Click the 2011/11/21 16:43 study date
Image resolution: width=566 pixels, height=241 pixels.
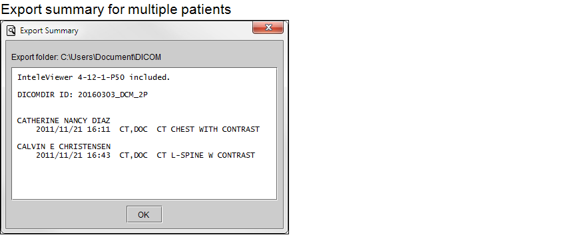click(73, 155)
